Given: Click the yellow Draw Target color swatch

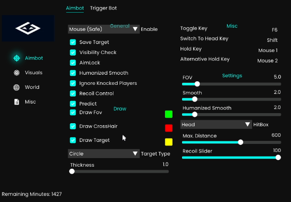Looking at the screenshot, I should tap(168, 142).
